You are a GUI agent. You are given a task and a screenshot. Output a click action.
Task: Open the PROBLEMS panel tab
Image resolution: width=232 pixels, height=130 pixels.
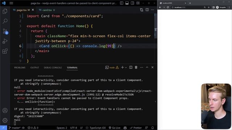20,68
